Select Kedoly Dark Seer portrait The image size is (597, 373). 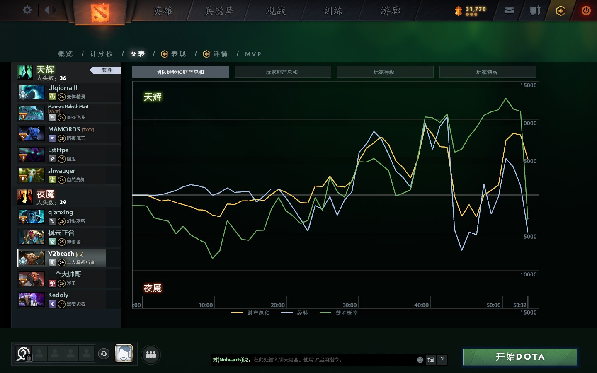pyautogui.click(x=32, y=300)
